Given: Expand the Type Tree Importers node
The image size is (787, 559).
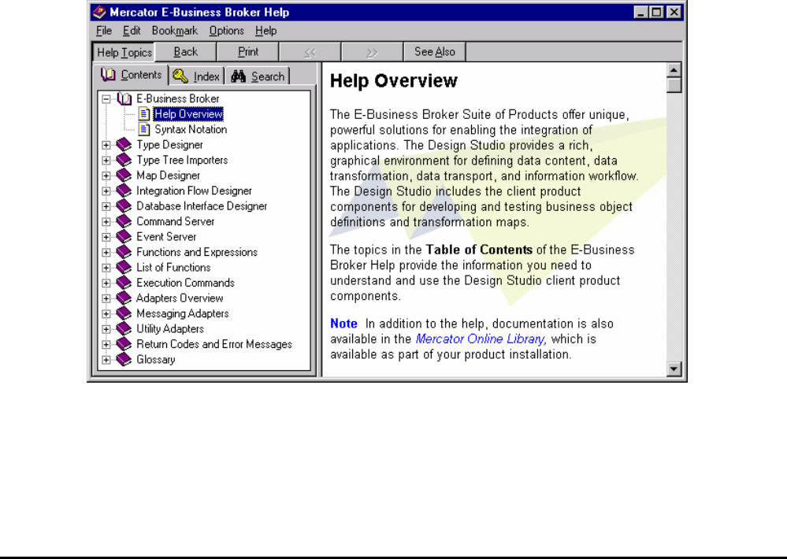Looking at the screenshot, I should (106, 161).
